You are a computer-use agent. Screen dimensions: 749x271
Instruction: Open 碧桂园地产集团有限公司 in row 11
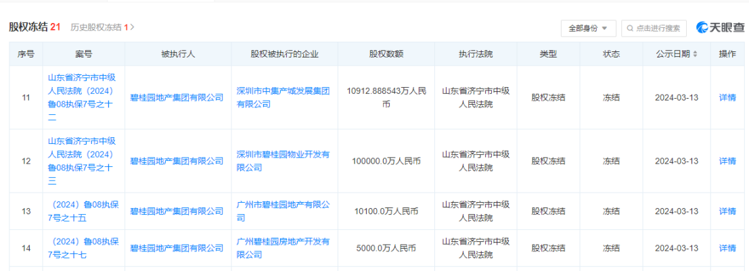[x=177, y=97]
